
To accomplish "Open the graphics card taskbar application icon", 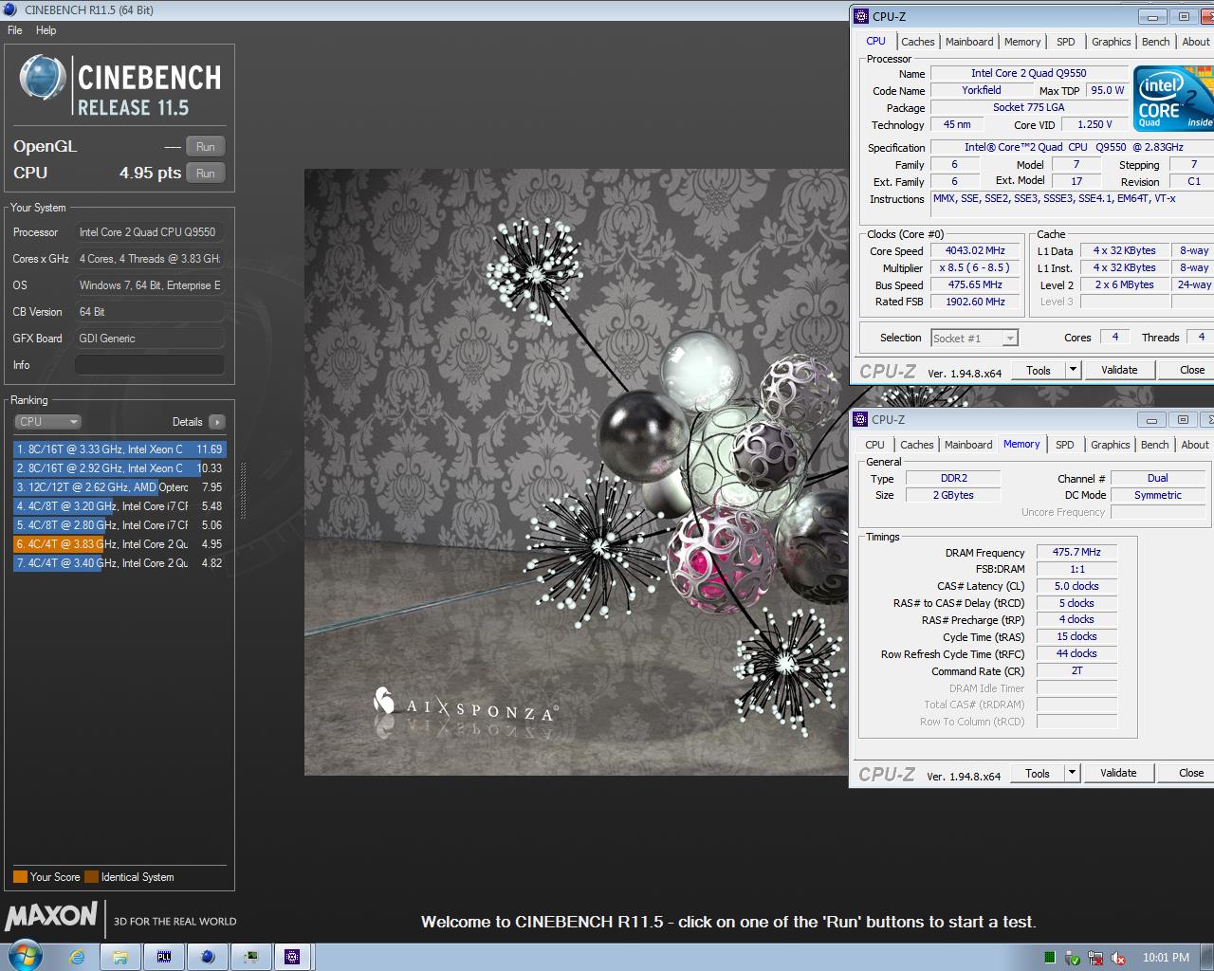I will tap(250, 957).
